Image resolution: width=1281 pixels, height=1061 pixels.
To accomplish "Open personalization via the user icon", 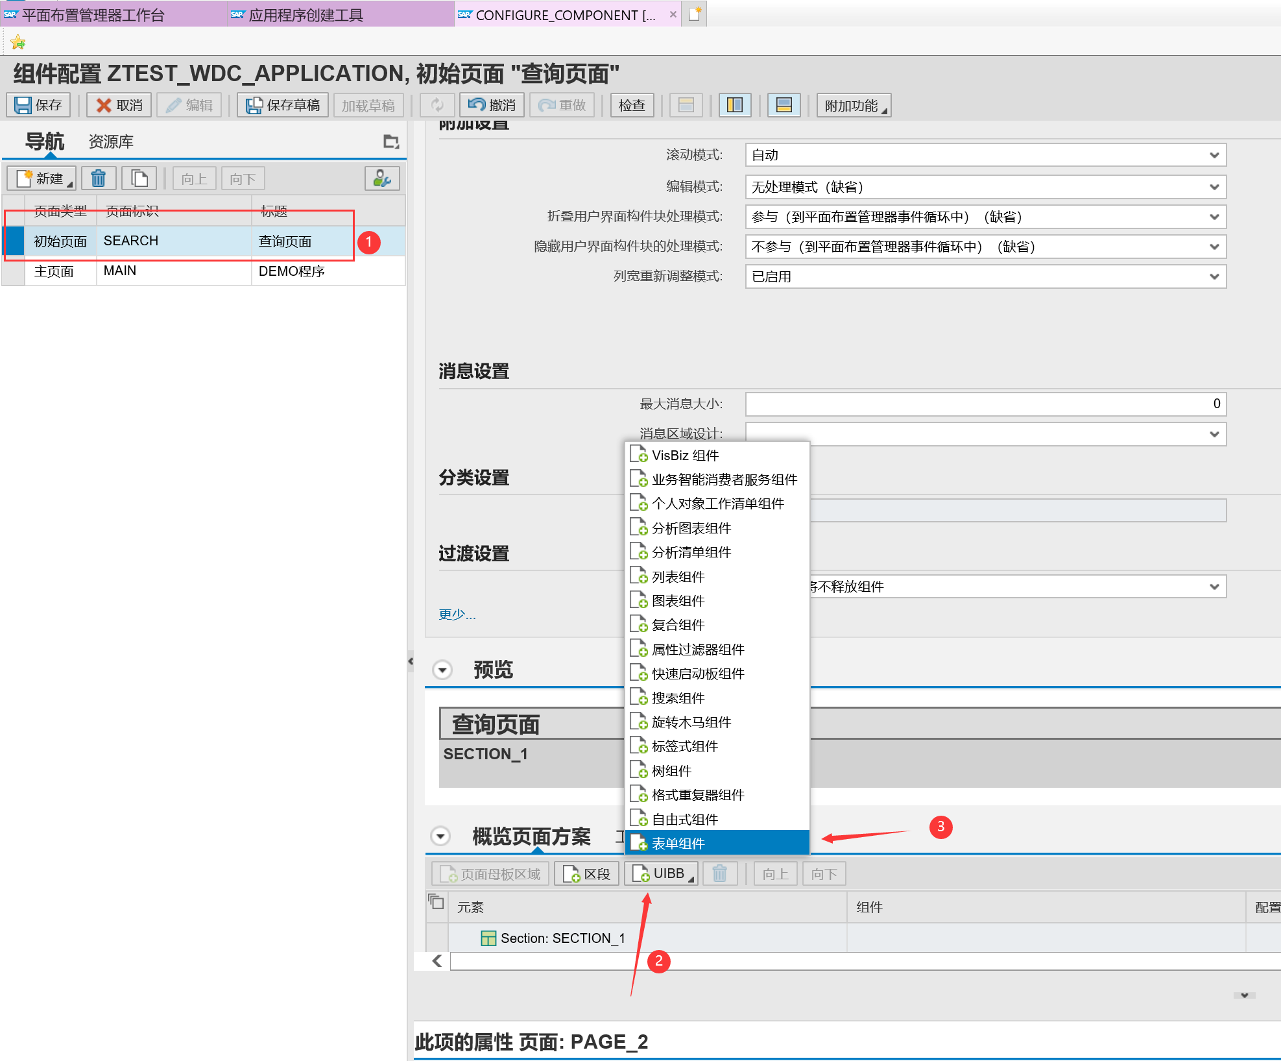I will pos(382,178).
